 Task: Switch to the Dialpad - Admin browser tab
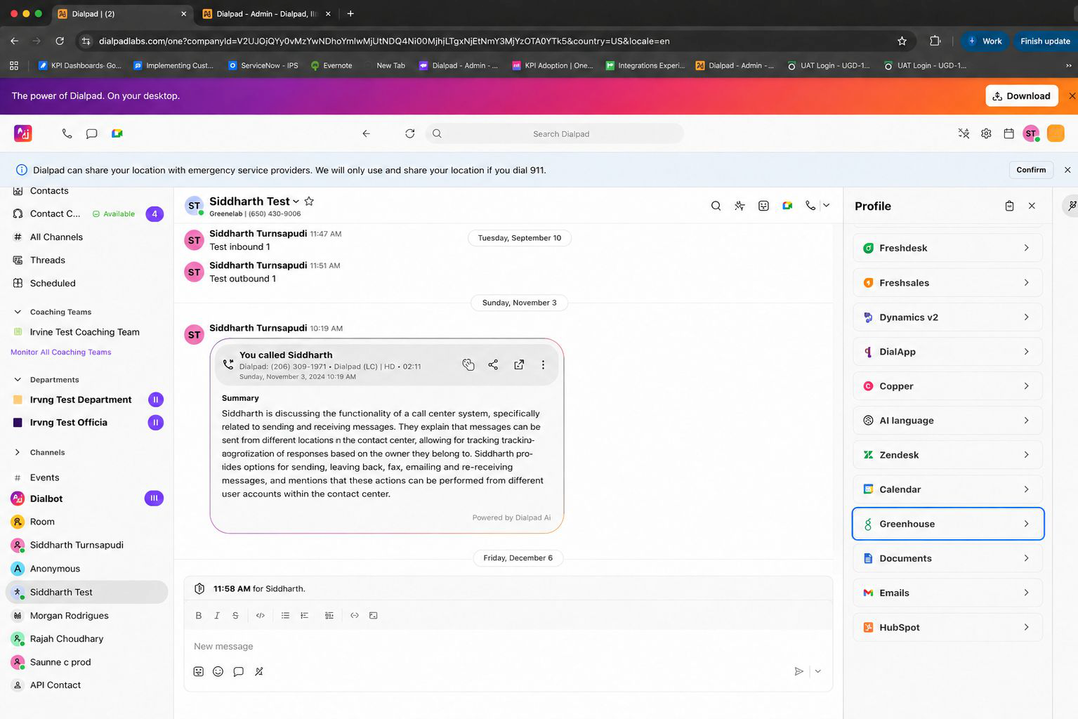pyautogui.click(x=265, y=13)
